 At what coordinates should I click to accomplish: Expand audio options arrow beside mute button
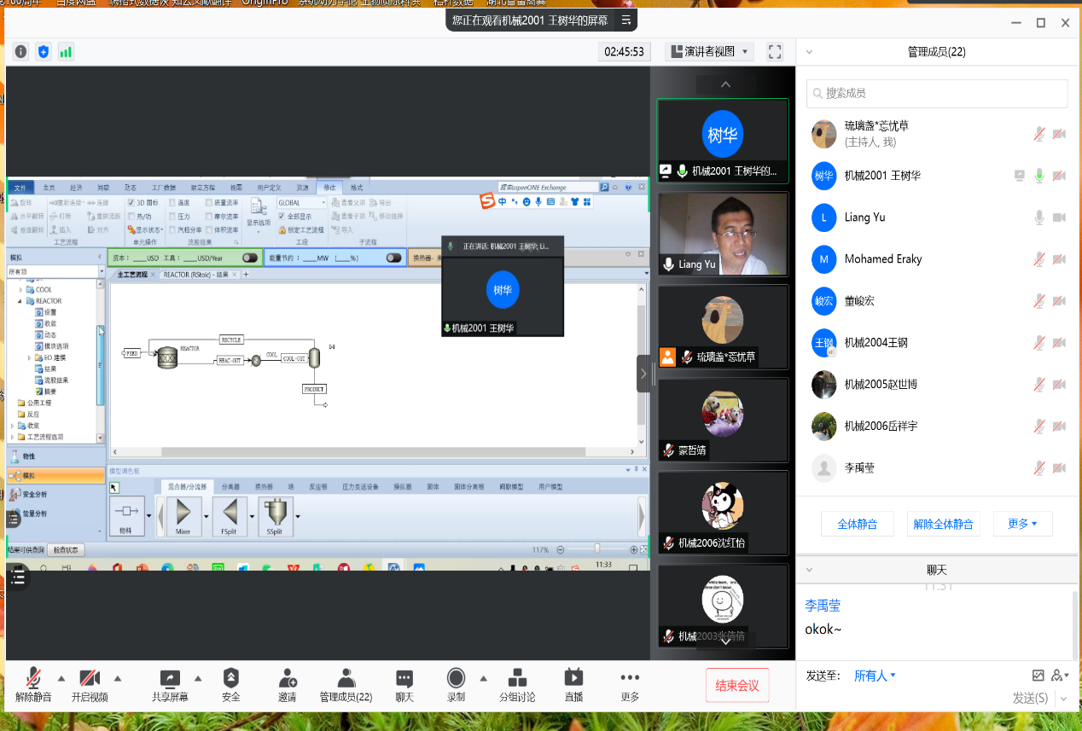point(61,679)
